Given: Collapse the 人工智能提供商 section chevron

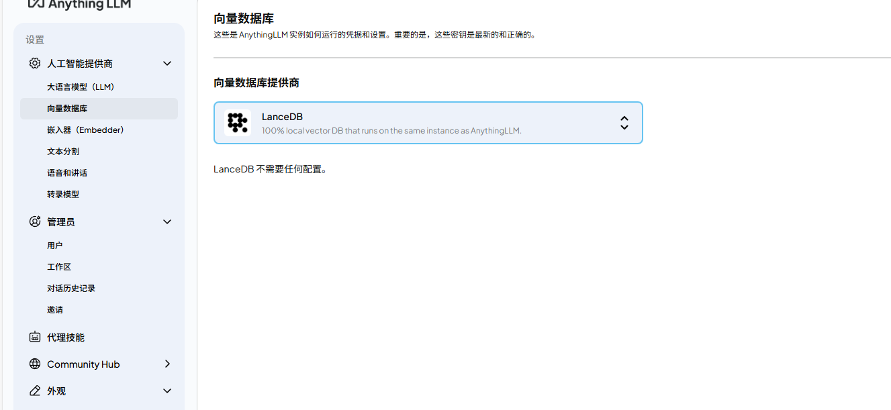Looking at the screenshot, I should tap(167, 63).
